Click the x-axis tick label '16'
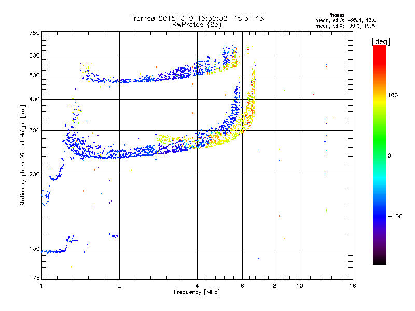Image resolution: width=415 pixels, height=311 pixels. [353, 286]
